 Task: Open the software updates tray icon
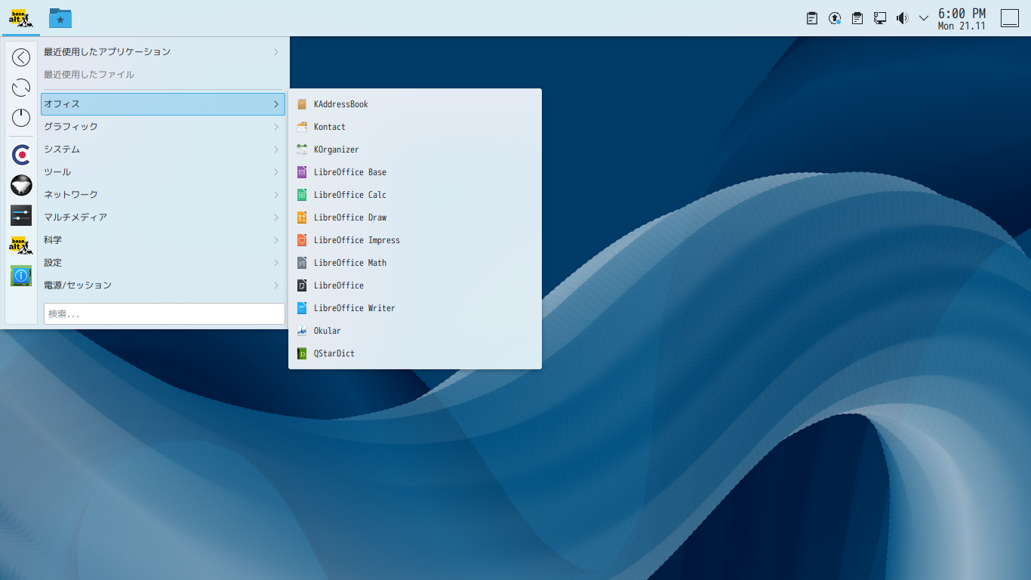tap(835, 18)
